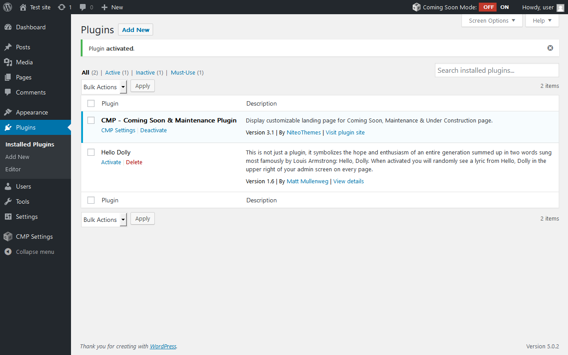Open the CMP Settings link under the plugin name

118,130
